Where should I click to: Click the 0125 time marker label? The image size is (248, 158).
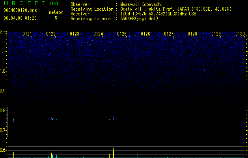click(x=122, y=34)
